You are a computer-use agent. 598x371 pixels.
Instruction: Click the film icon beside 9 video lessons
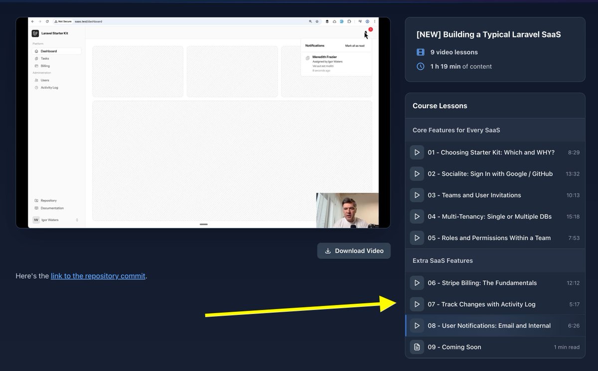click(420, 52)
